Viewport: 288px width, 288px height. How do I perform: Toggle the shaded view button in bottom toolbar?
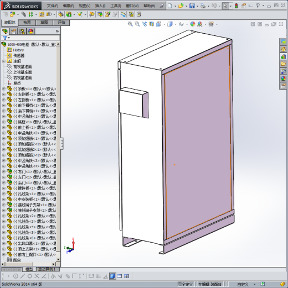tap(112, 276)
